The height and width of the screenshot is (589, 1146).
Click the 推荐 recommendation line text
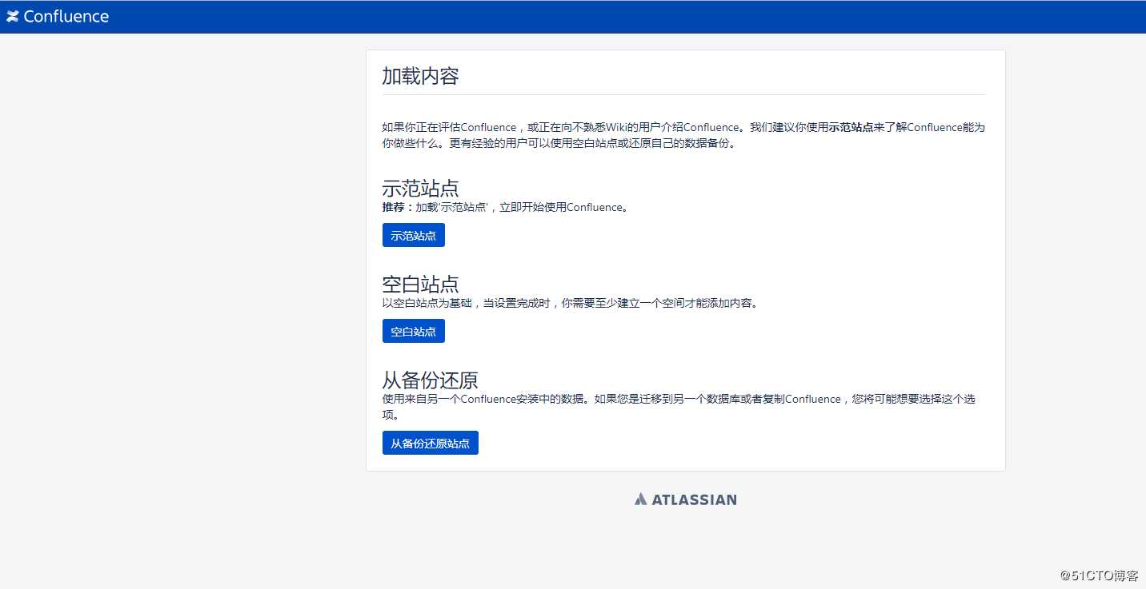[x=506, y=207]
